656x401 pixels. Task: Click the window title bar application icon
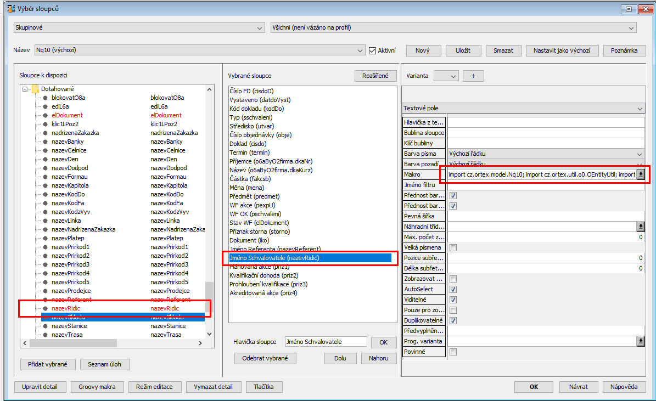(10, 9)
